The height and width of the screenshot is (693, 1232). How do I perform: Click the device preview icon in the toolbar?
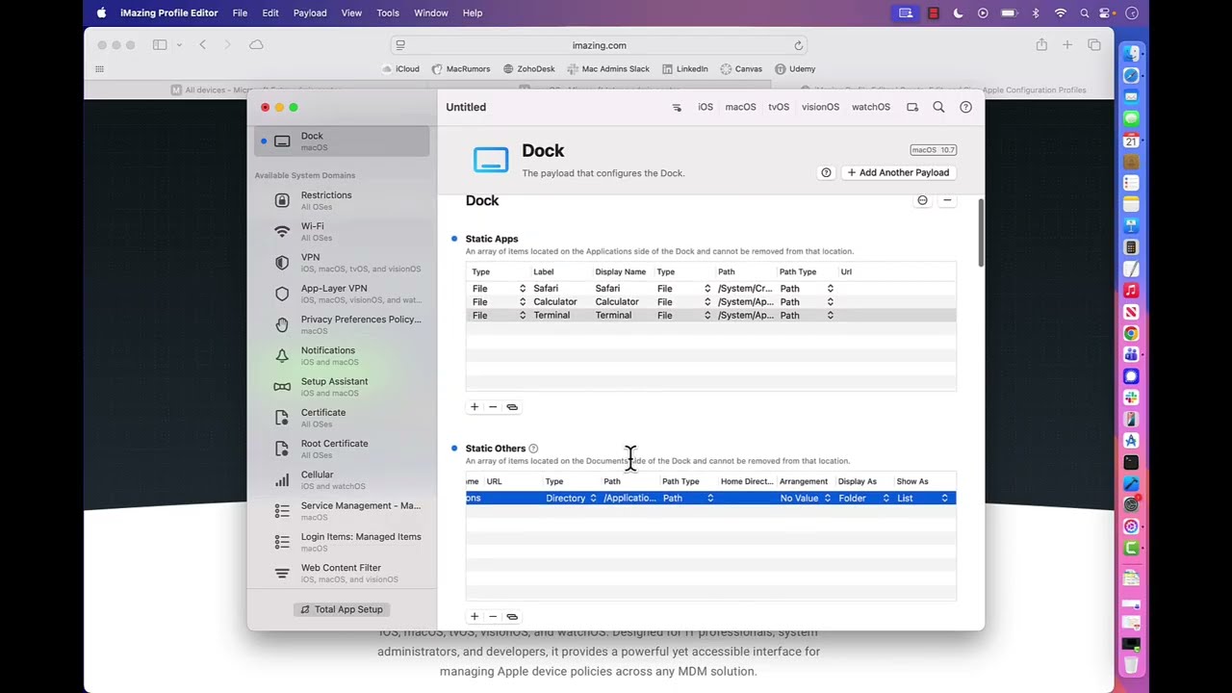coord(912,108)
